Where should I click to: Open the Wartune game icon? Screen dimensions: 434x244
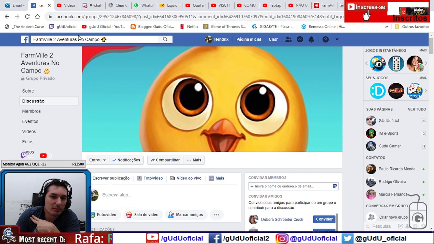click(396, 91)
